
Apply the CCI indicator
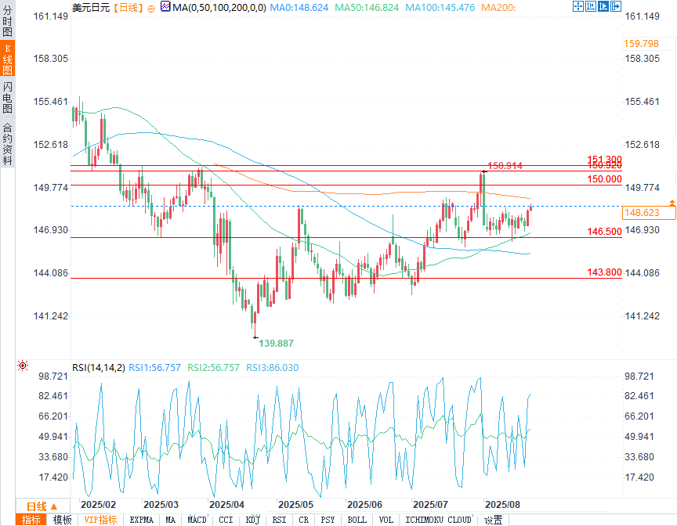[x=226, y=520]
